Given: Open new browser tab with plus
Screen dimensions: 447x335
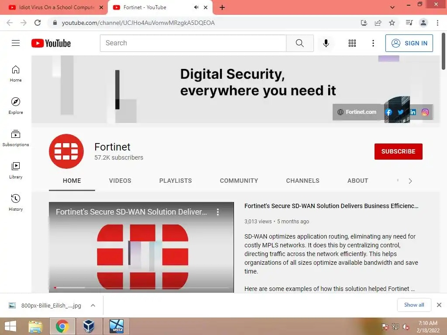Looking at the screenshot, I should click(x=222, y=7).
